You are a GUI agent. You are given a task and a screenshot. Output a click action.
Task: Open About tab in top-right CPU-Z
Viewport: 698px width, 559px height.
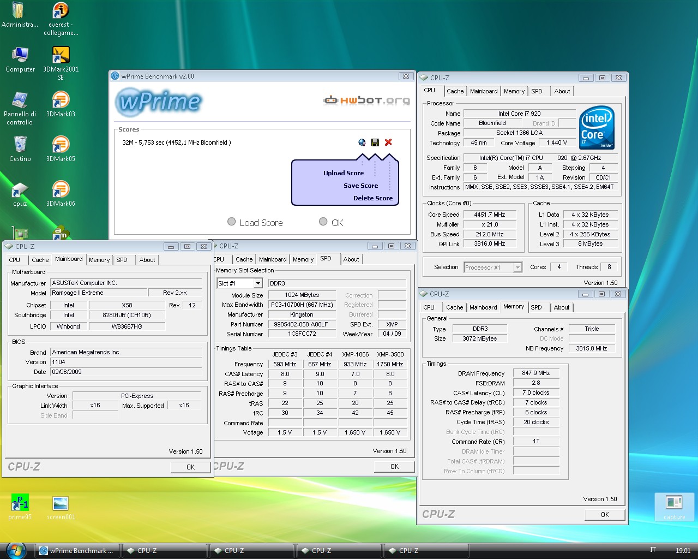point(562,91)
